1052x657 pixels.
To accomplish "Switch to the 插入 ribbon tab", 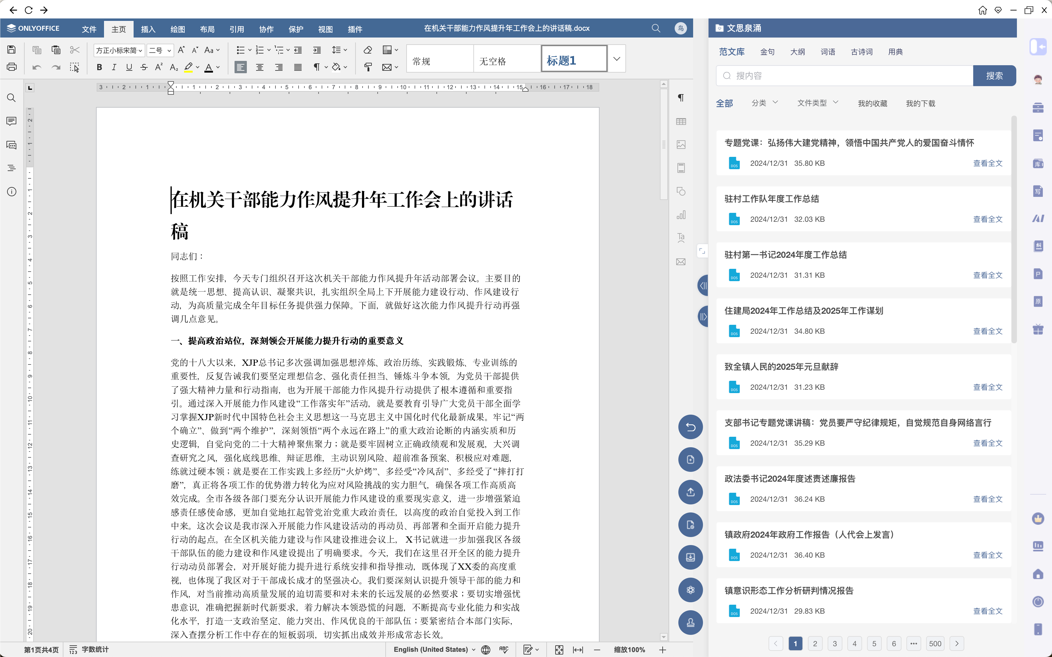I will pos(148,29).
